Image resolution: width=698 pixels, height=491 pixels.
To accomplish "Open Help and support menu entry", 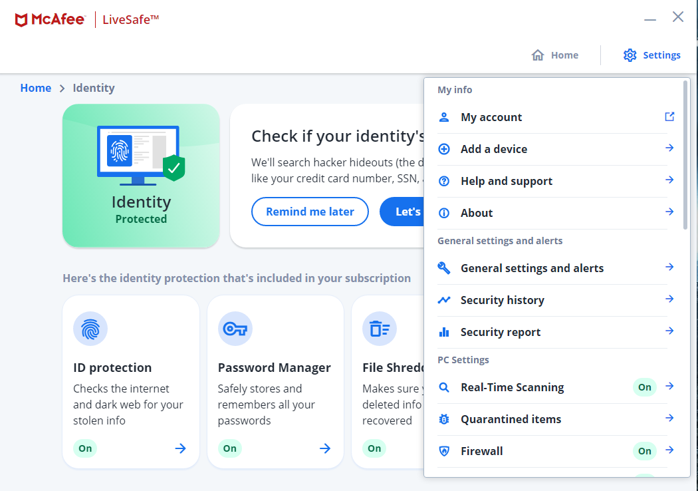I will [x=556, y=182].
